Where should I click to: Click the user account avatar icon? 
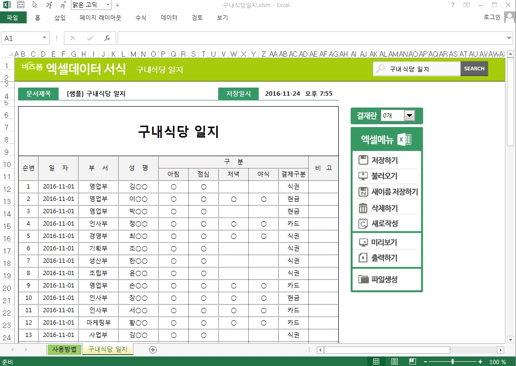click(x=509, y=18)
